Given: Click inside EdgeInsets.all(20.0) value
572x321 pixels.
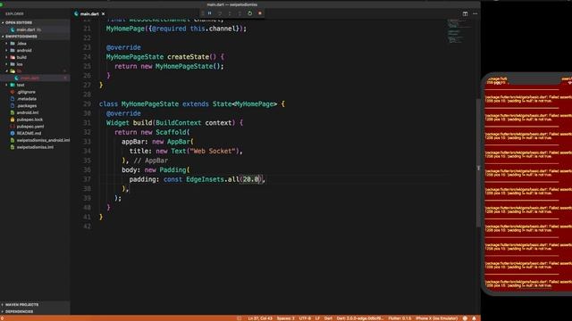Looking at the screenshot, I should 251,179.
